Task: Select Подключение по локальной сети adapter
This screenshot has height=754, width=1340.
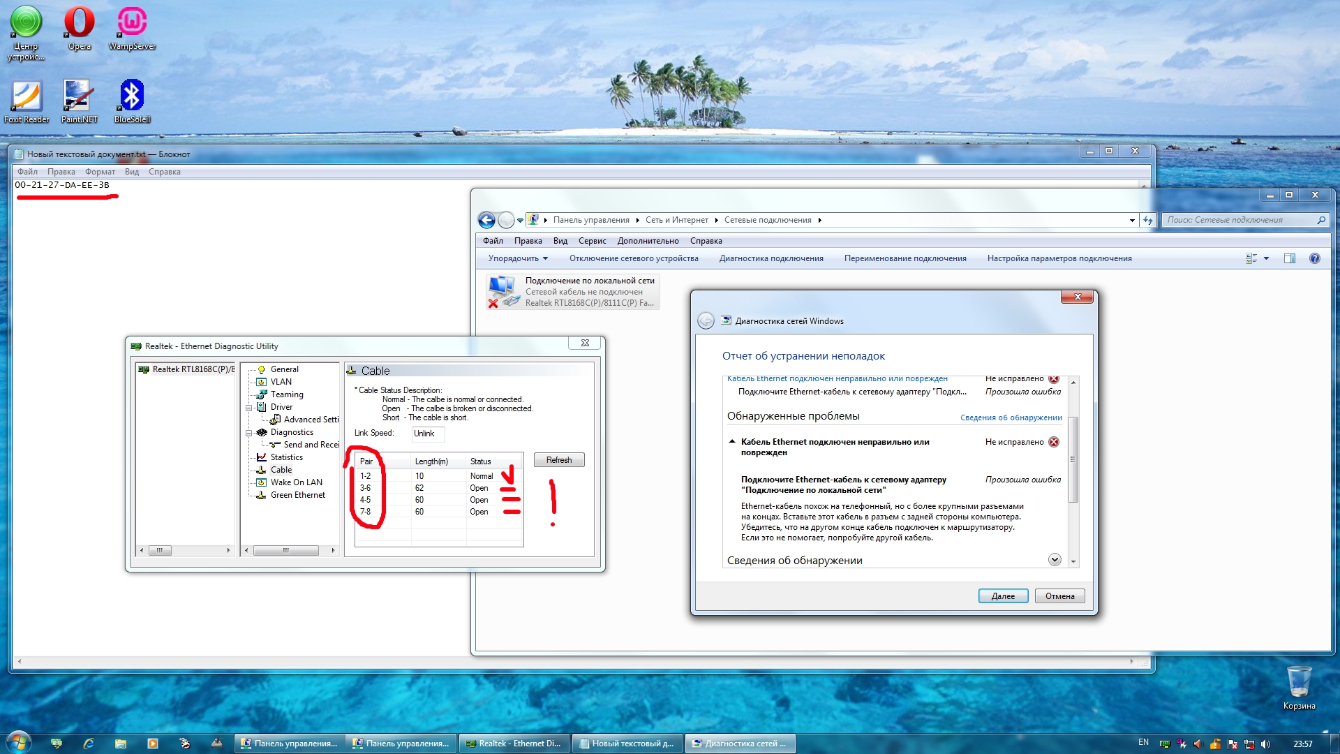Action: point(573,291)
